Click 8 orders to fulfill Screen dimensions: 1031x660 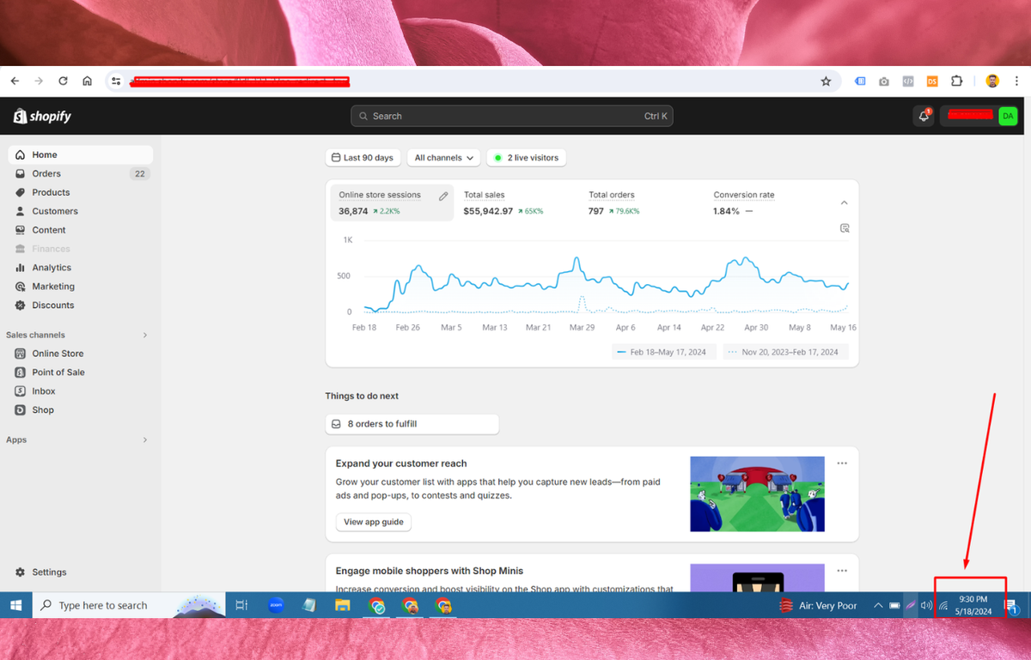pyautogui.click(x=412, y=424)
